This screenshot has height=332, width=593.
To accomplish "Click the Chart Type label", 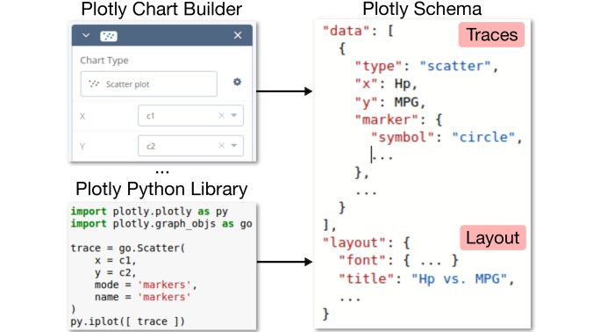I will (104, 61).
